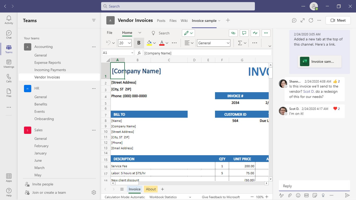
Task: Open Calls in the left rail
Action: pyautogui.click(x=9, y=78)
